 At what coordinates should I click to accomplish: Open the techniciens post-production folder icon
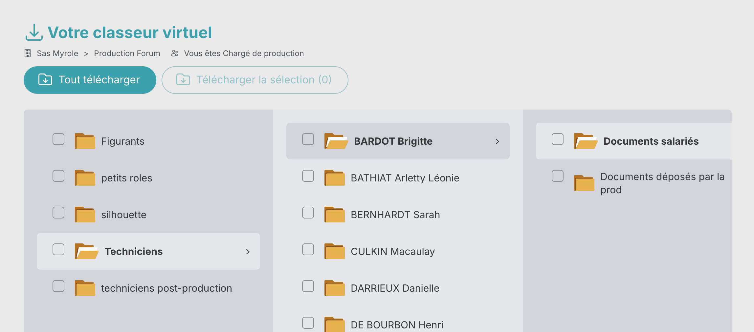[x=85, y=288]
